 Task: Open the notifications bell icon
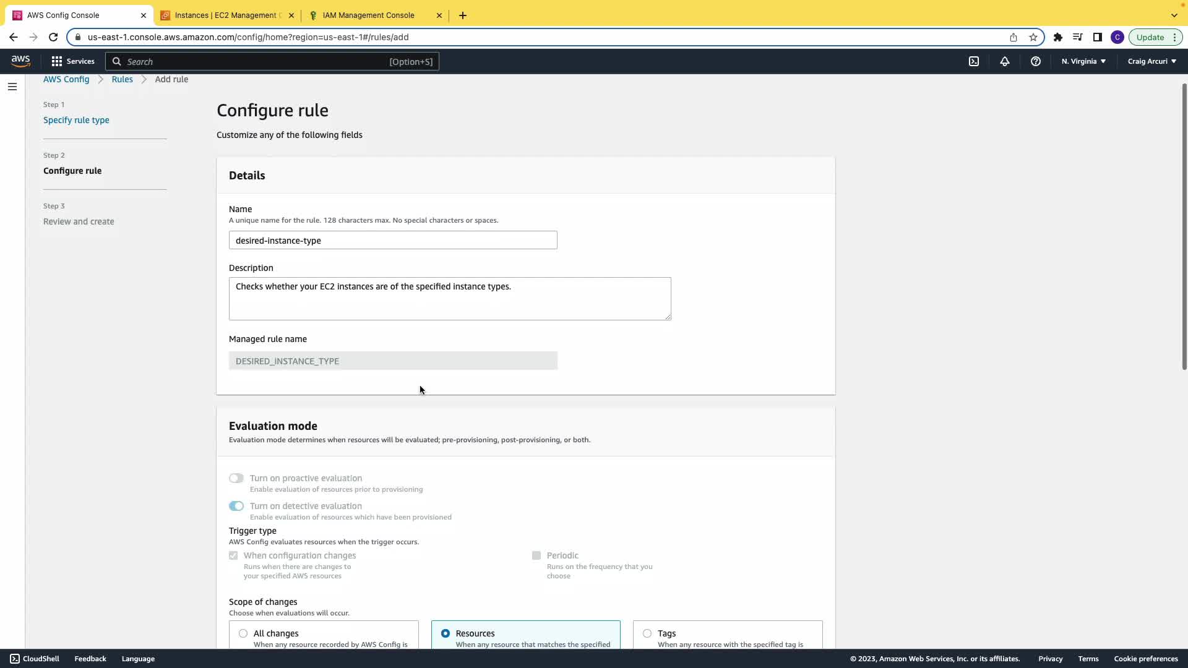pyautogui.click(x=1005, y=61)
